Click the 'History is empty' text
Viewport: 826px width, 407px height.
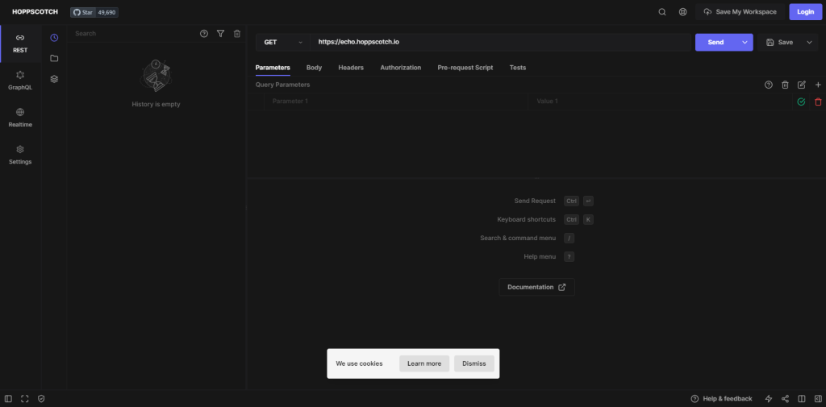tap(156, 104)
